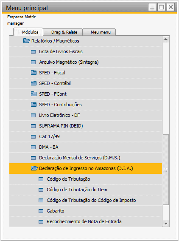Click the Gabarito item icon
Image resolution: width=179 pixels, height=241 pixels.
tap(41, 211)
